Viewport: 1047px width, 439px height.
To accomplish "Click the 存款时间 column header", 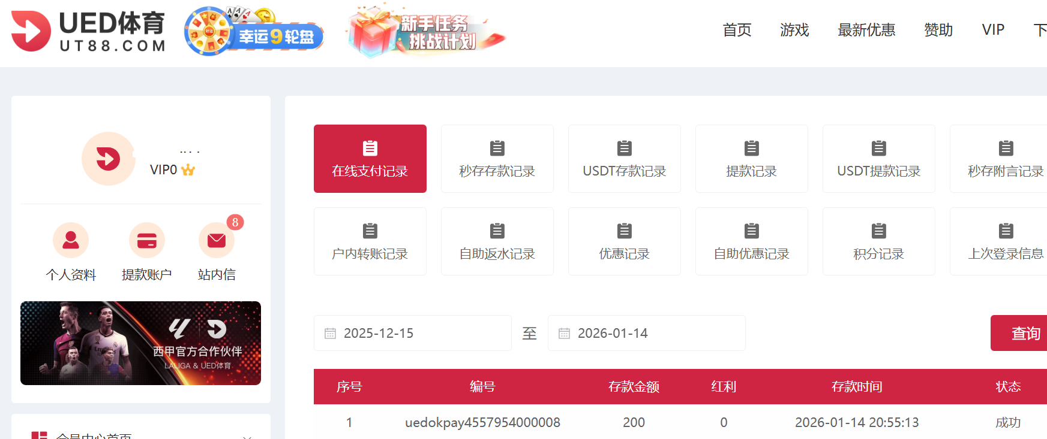I will tap(857, 387).
